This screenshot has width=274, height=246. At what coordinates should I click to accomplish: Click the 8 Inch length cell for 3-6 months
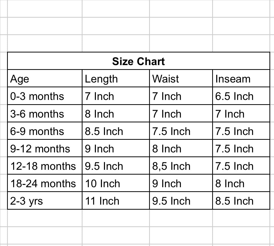pos(116,113)
